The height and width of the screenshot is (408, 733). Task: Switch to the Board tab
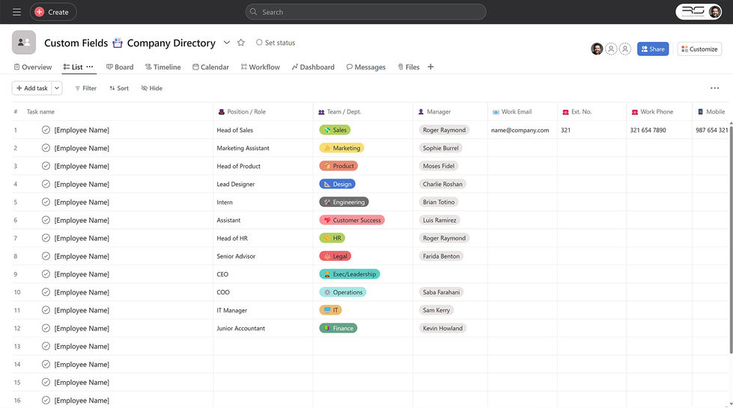tap(120, 67)
